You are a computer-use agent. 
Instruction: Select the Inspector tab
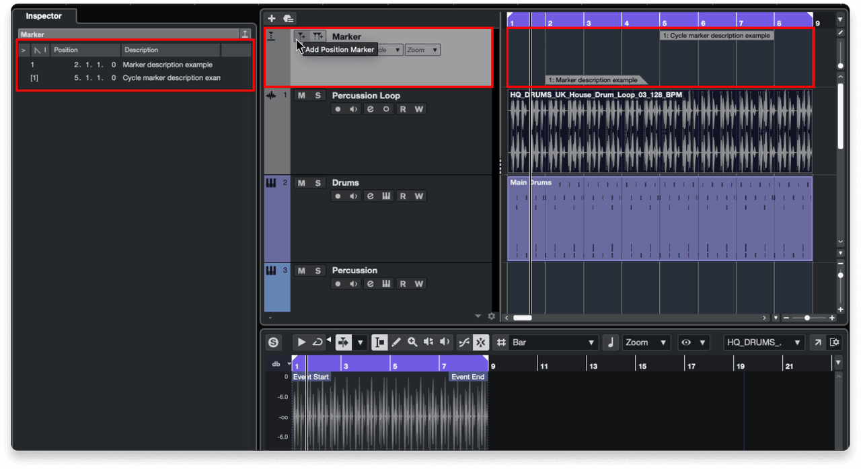click(x=43, y=16)
